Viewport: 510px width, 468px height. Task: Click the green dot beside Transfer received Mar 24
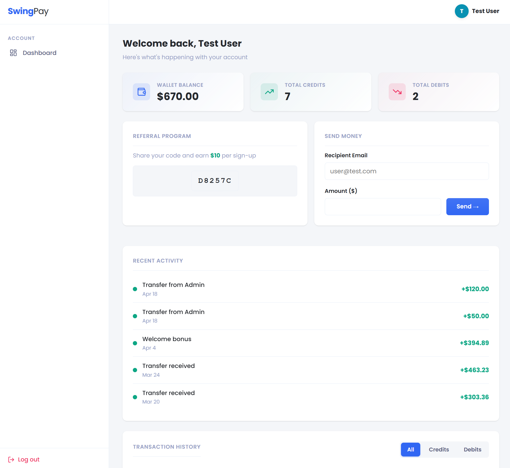(135, 370)
